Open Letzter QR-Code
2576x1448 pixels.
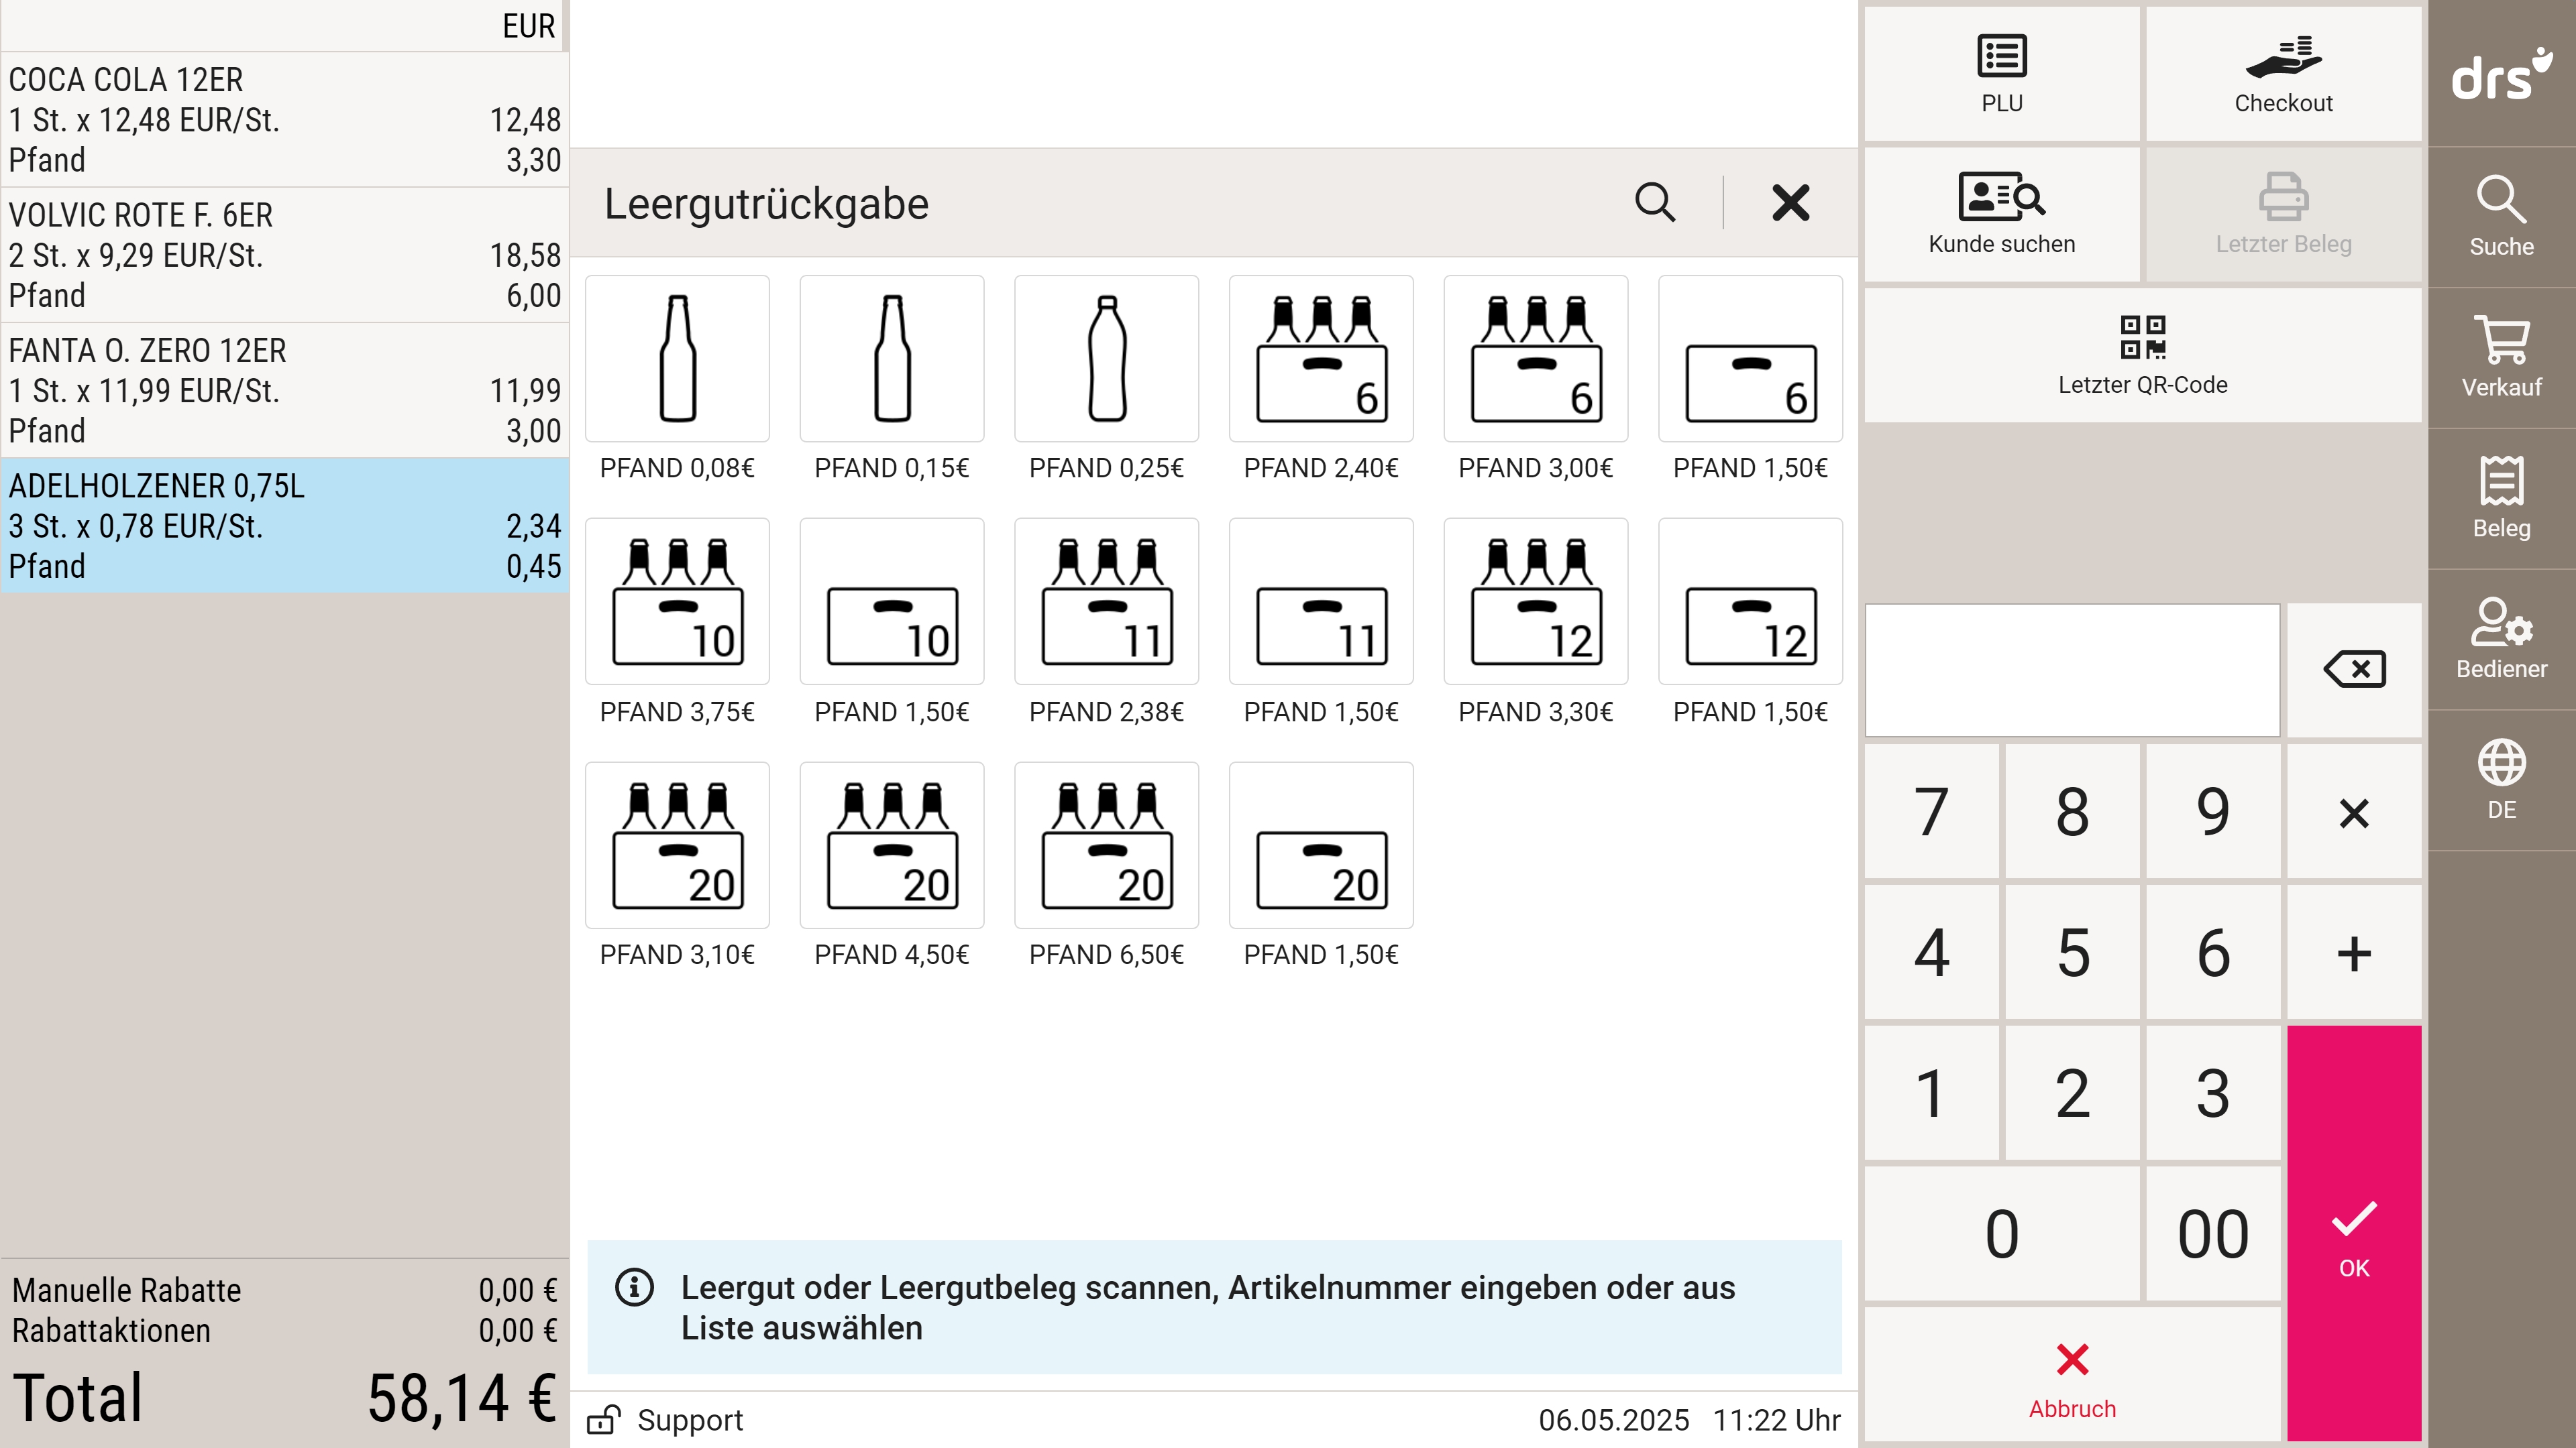(x=2142, y=356)
